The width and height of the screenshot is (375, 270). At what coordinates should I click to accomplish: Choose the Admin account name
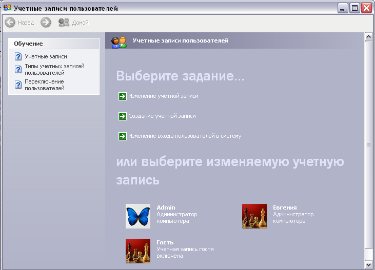click(x=166, y=207)
